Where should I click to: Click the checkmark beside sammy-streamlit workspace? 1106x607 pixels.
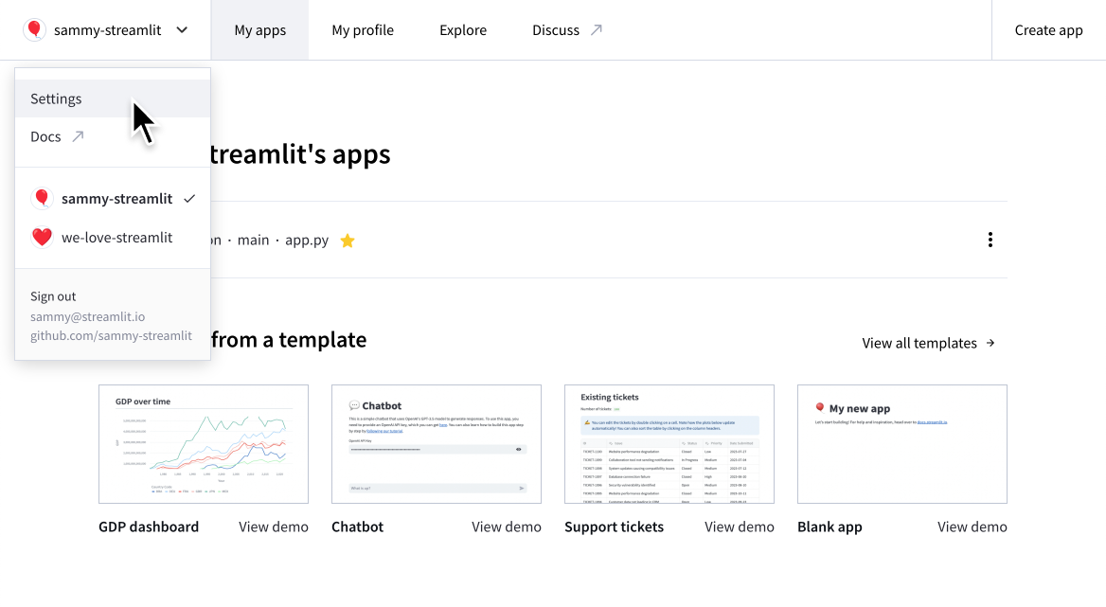coord(189,199)
